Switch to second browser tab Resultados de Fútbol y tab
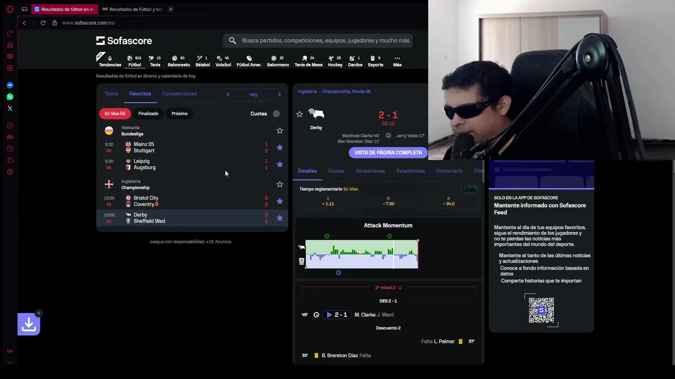This screenshot has height=379, width=675. tap(132, 9)
